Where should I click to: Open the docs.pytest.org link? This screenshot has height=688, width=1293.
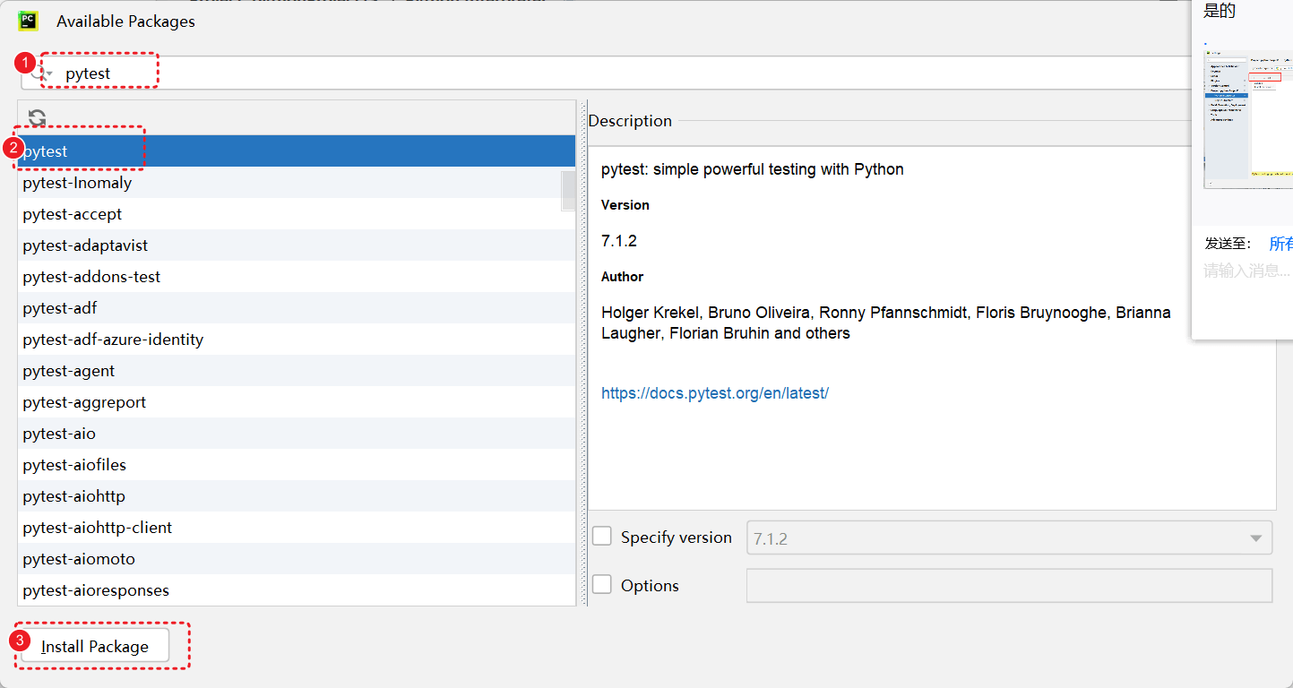[x=715, y=393]
